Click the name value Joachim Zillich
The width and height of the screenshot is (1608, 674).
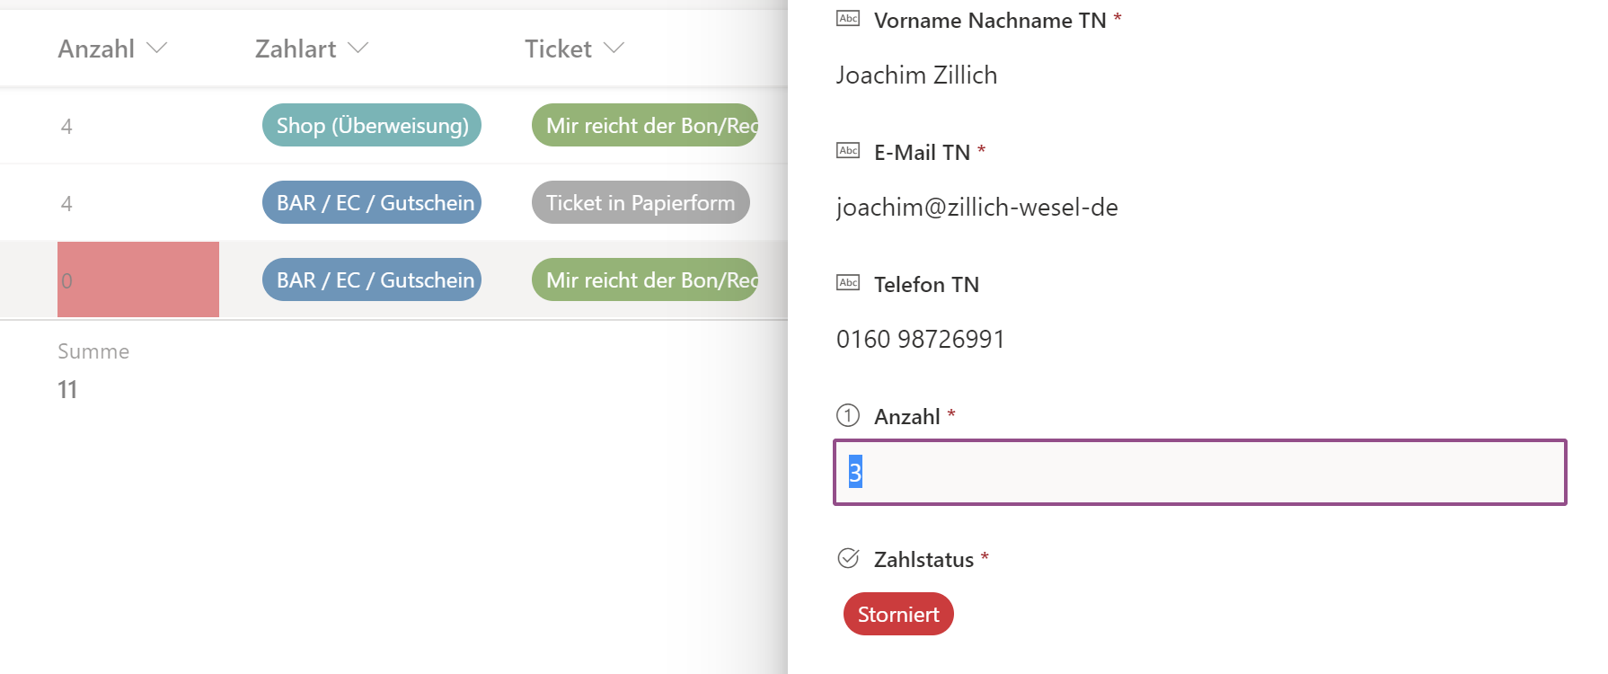pos(915,75)
